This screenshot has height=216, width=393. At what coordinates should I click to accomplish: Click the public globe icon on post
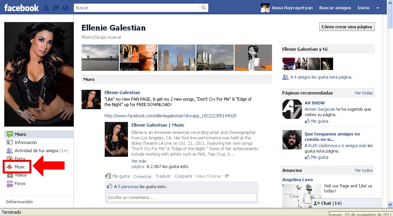[227, 176]
